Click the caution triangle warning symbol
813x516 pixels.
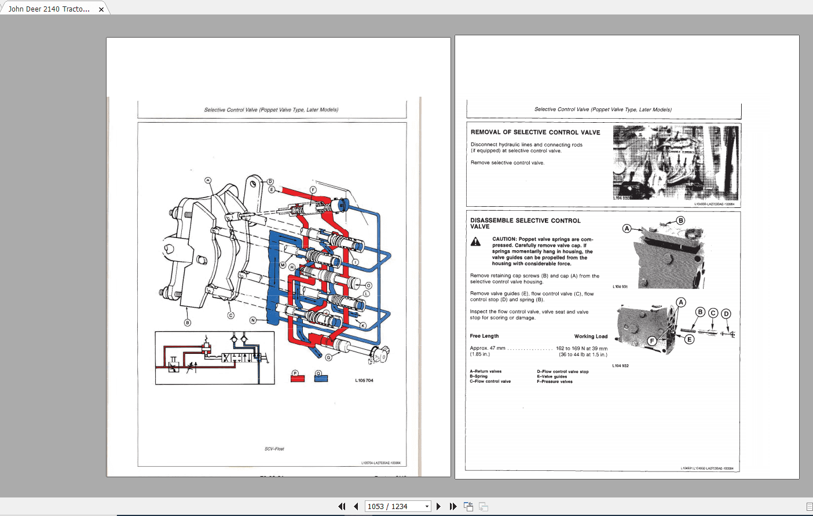(476, 242)
